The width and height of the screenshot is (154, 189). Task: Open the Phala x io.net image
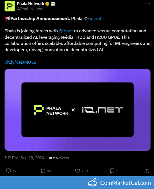77,110
